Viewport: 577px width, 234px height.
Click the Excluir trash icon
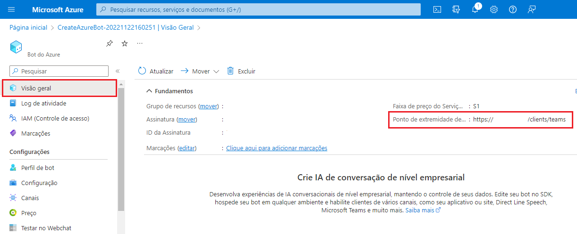tap(230, 71)
